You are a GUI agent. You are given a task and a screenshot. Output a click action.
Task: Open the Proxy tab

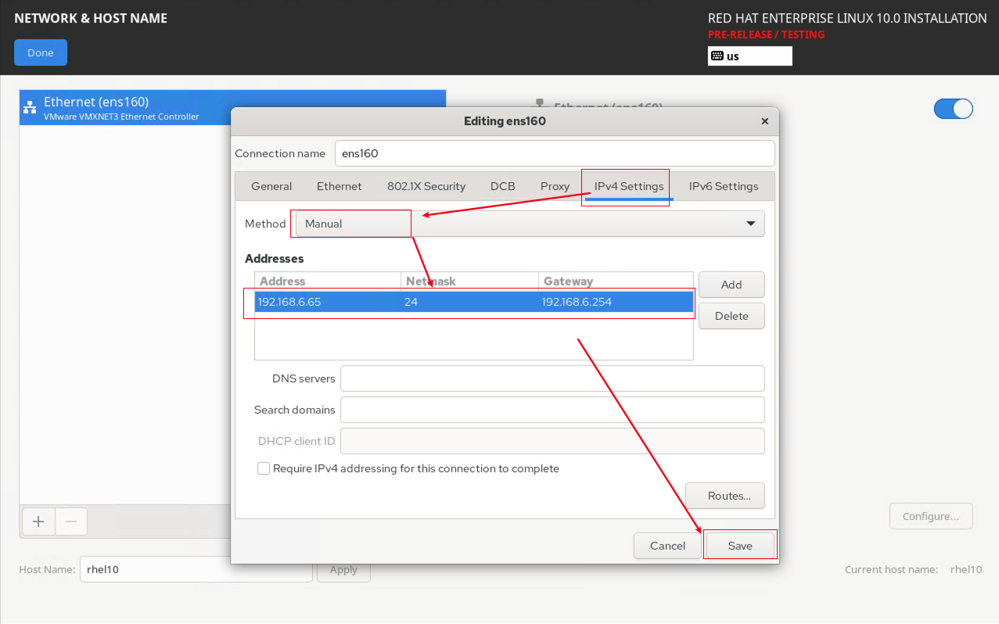555,186
